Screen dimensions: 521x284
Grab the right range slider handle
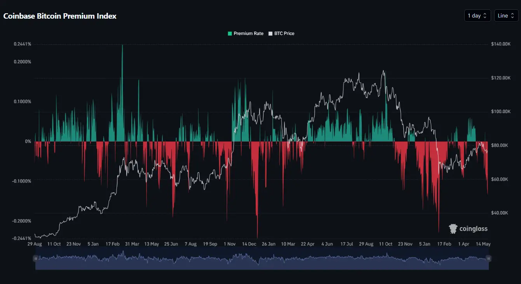(489, 258)
